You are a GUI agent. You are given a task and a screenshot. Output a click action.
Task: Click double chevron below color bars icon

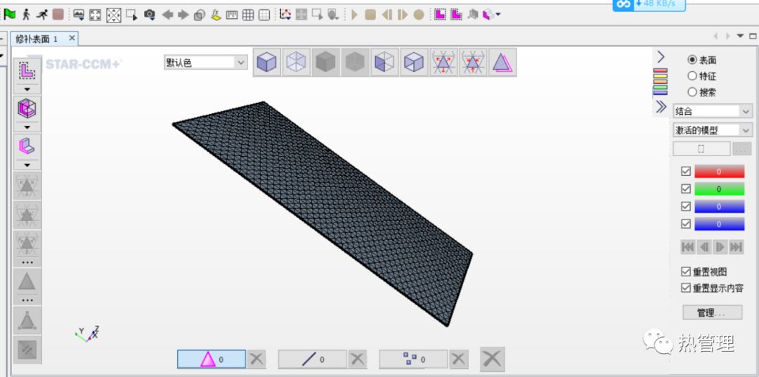point(661,107)
